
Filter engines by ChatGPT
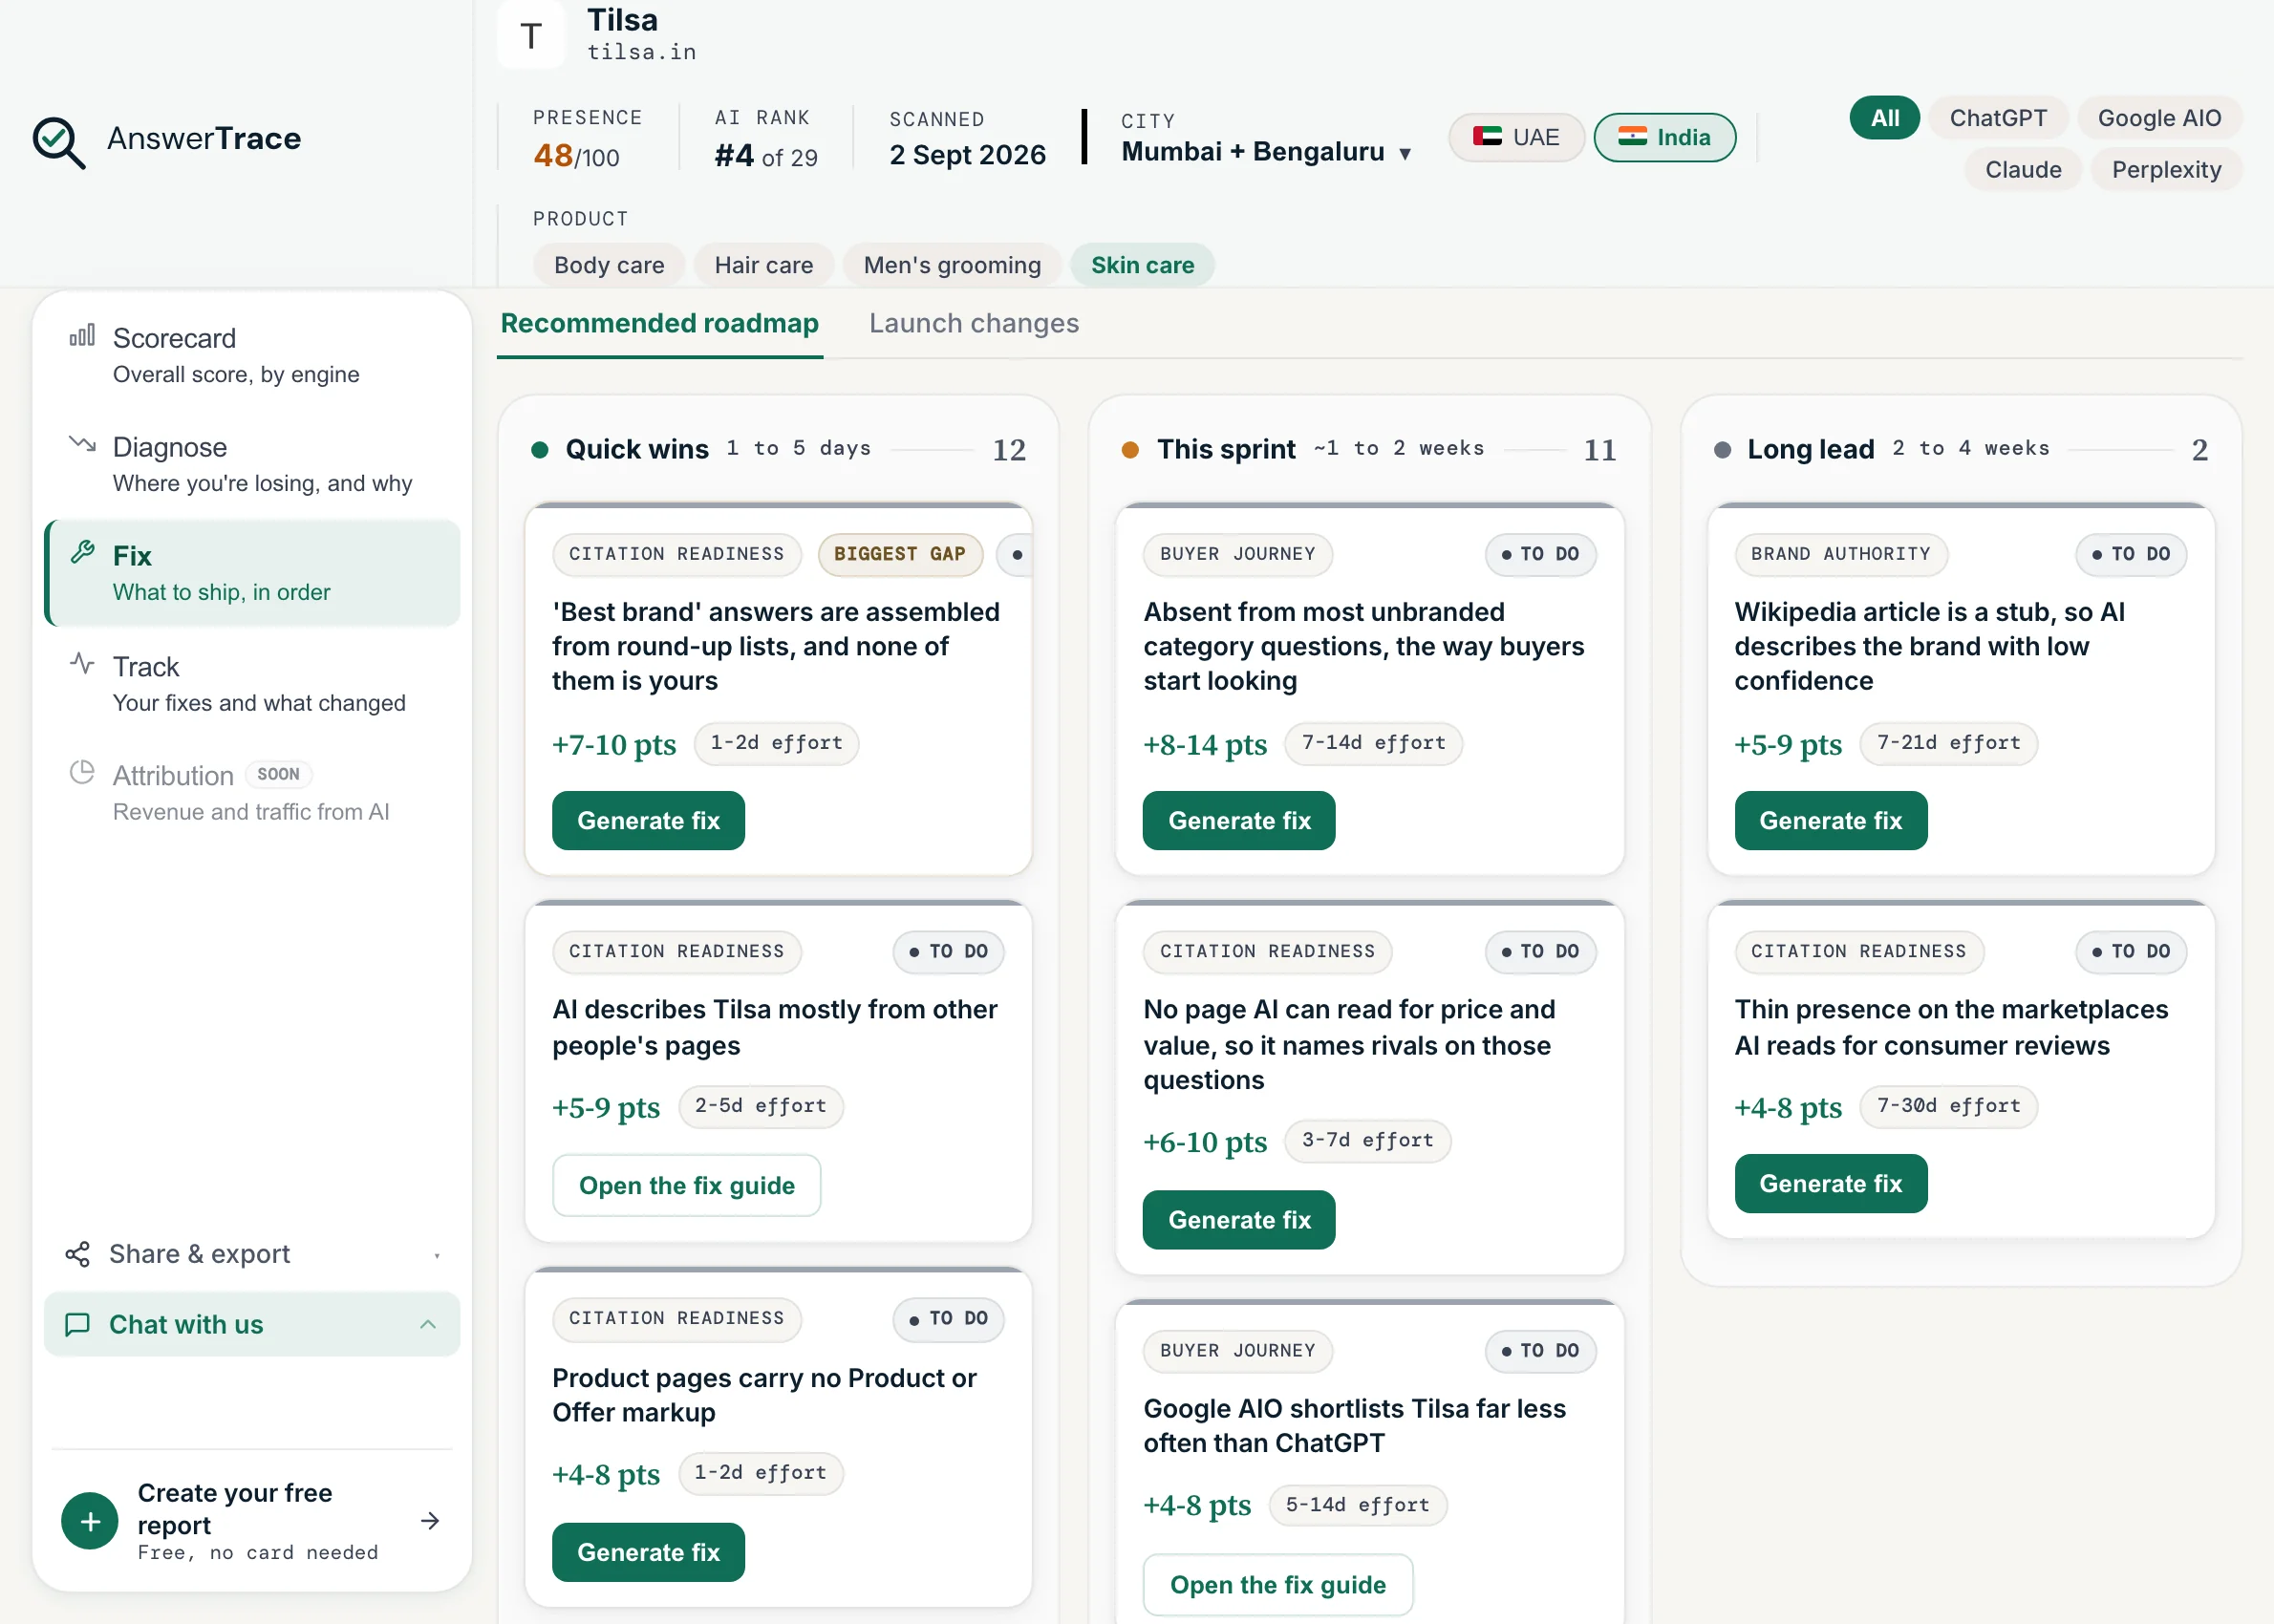tap(1998, 118)
